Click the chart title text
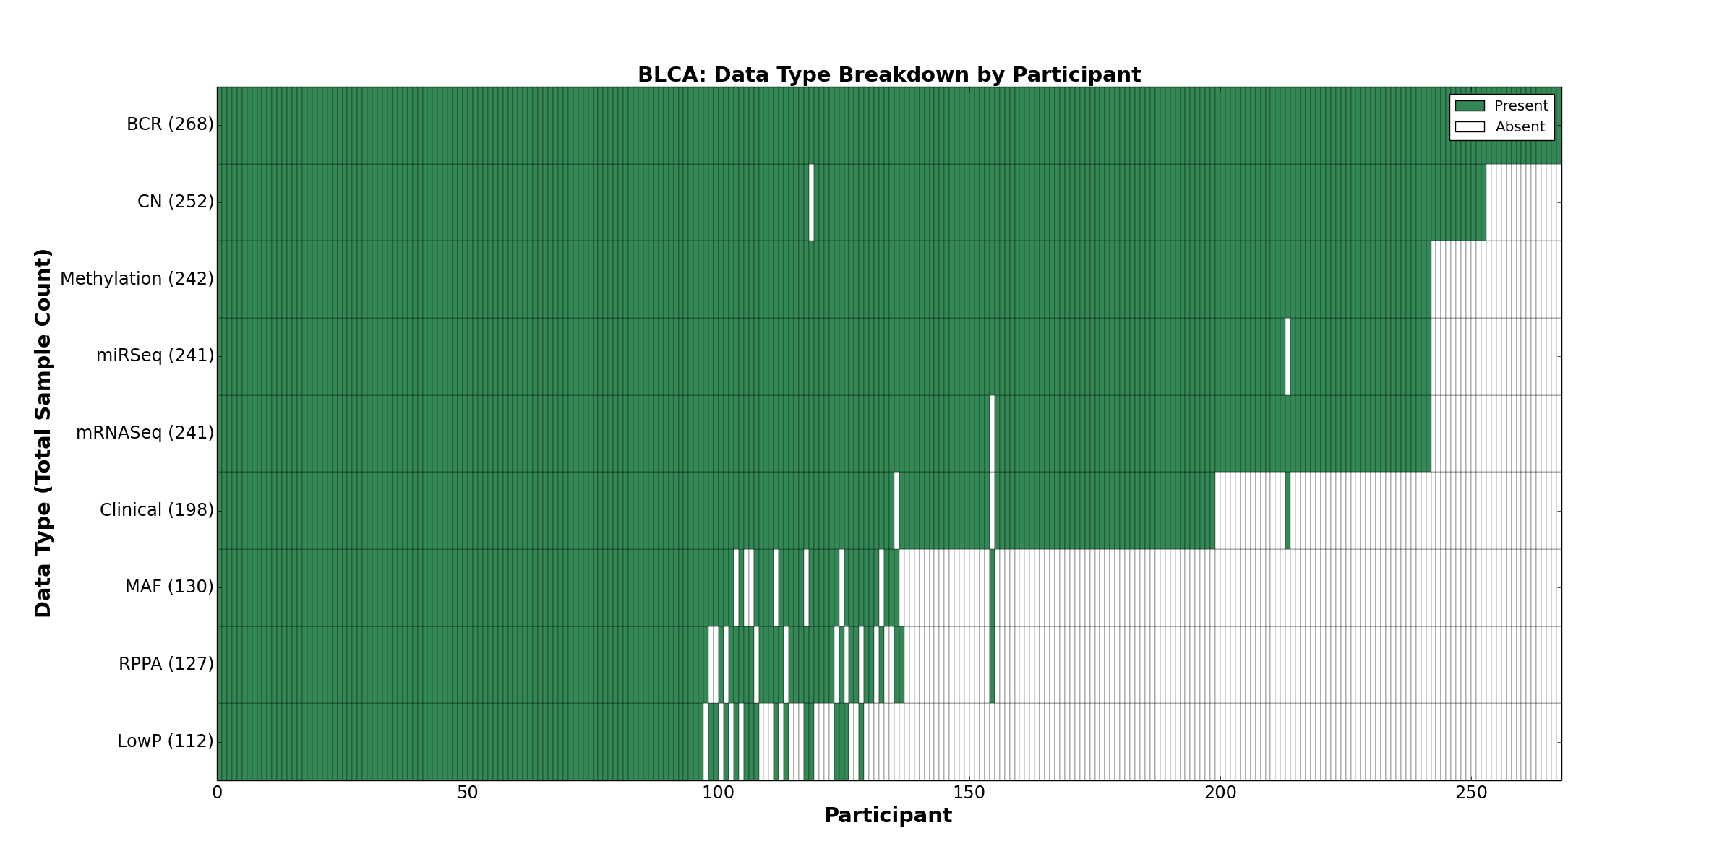This screenshot has height=867, width=1735. point(888,75)
